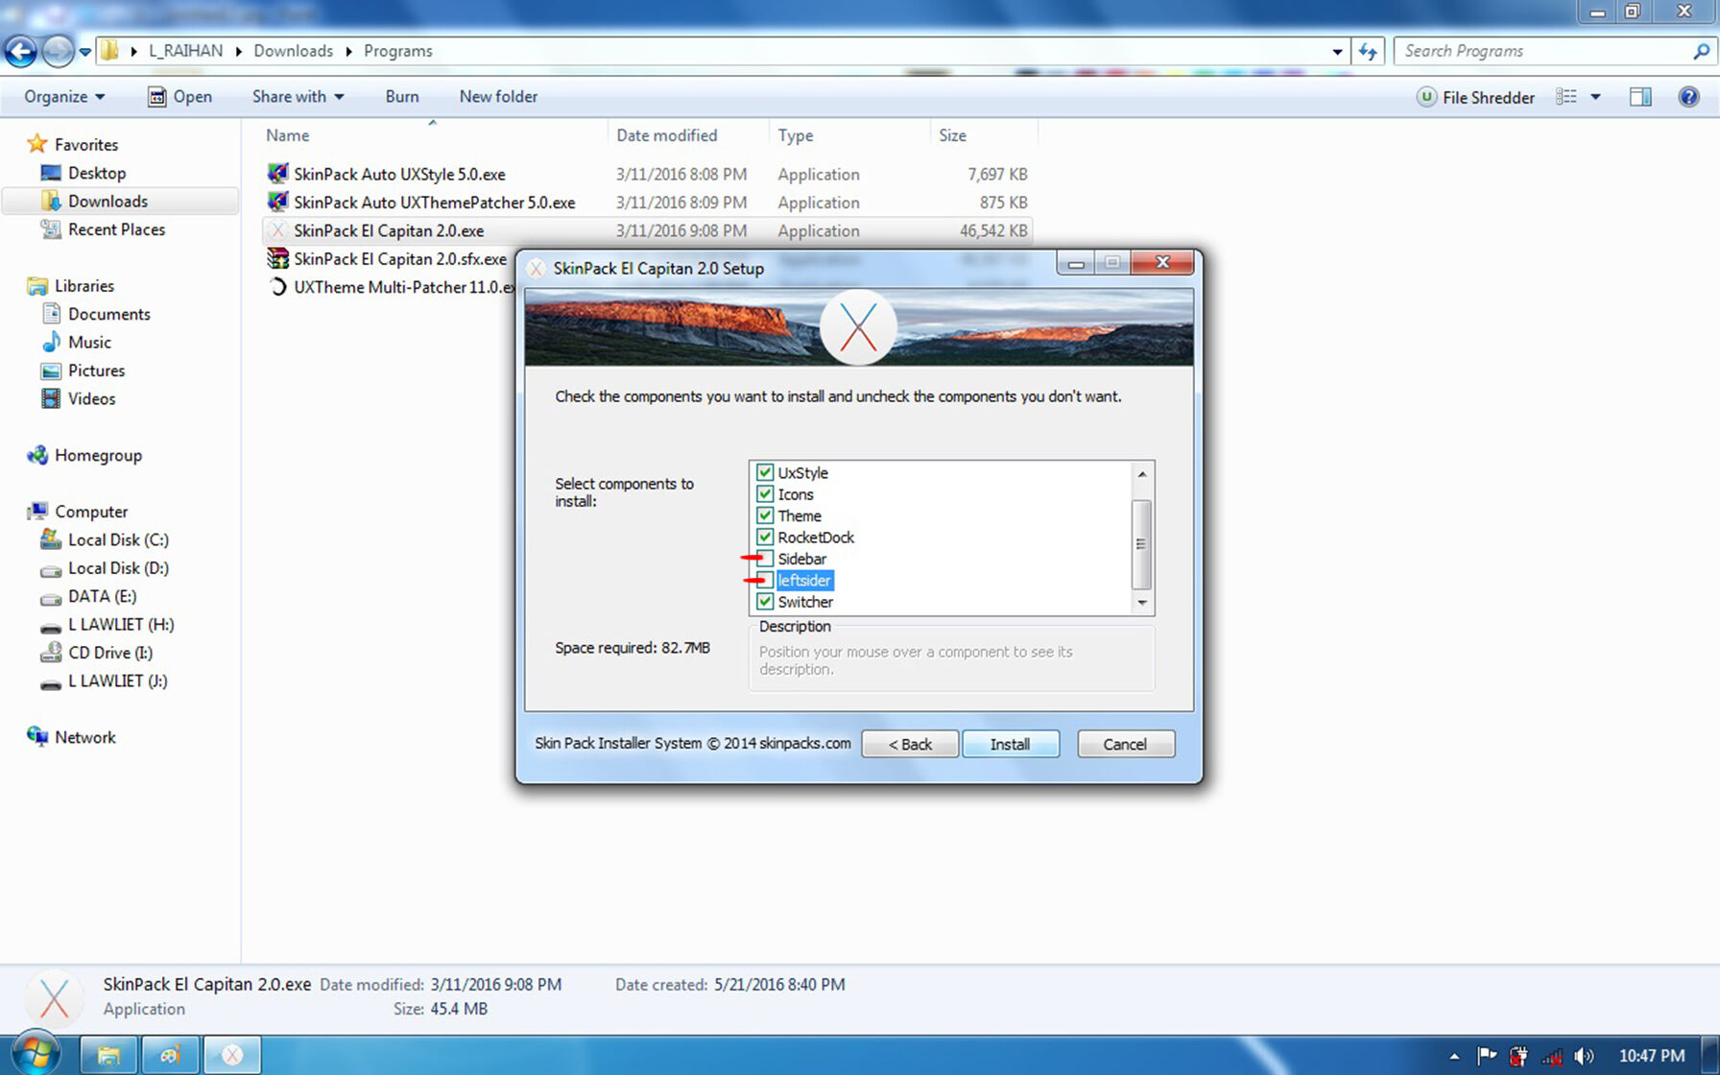Open the address bar history dropdown
The height and width of the screenshot is (1075, 1720).
pos(1337,52)
